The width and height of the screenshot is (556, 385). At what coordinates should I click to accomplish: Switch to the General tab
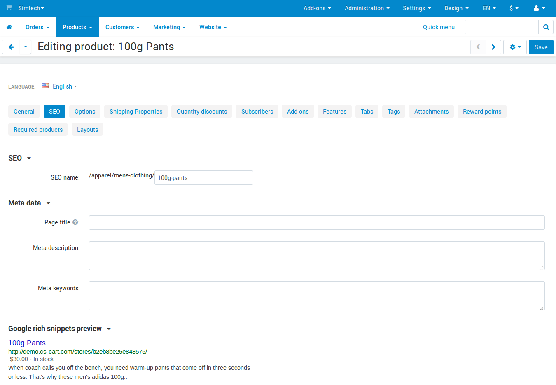point(24,112)
